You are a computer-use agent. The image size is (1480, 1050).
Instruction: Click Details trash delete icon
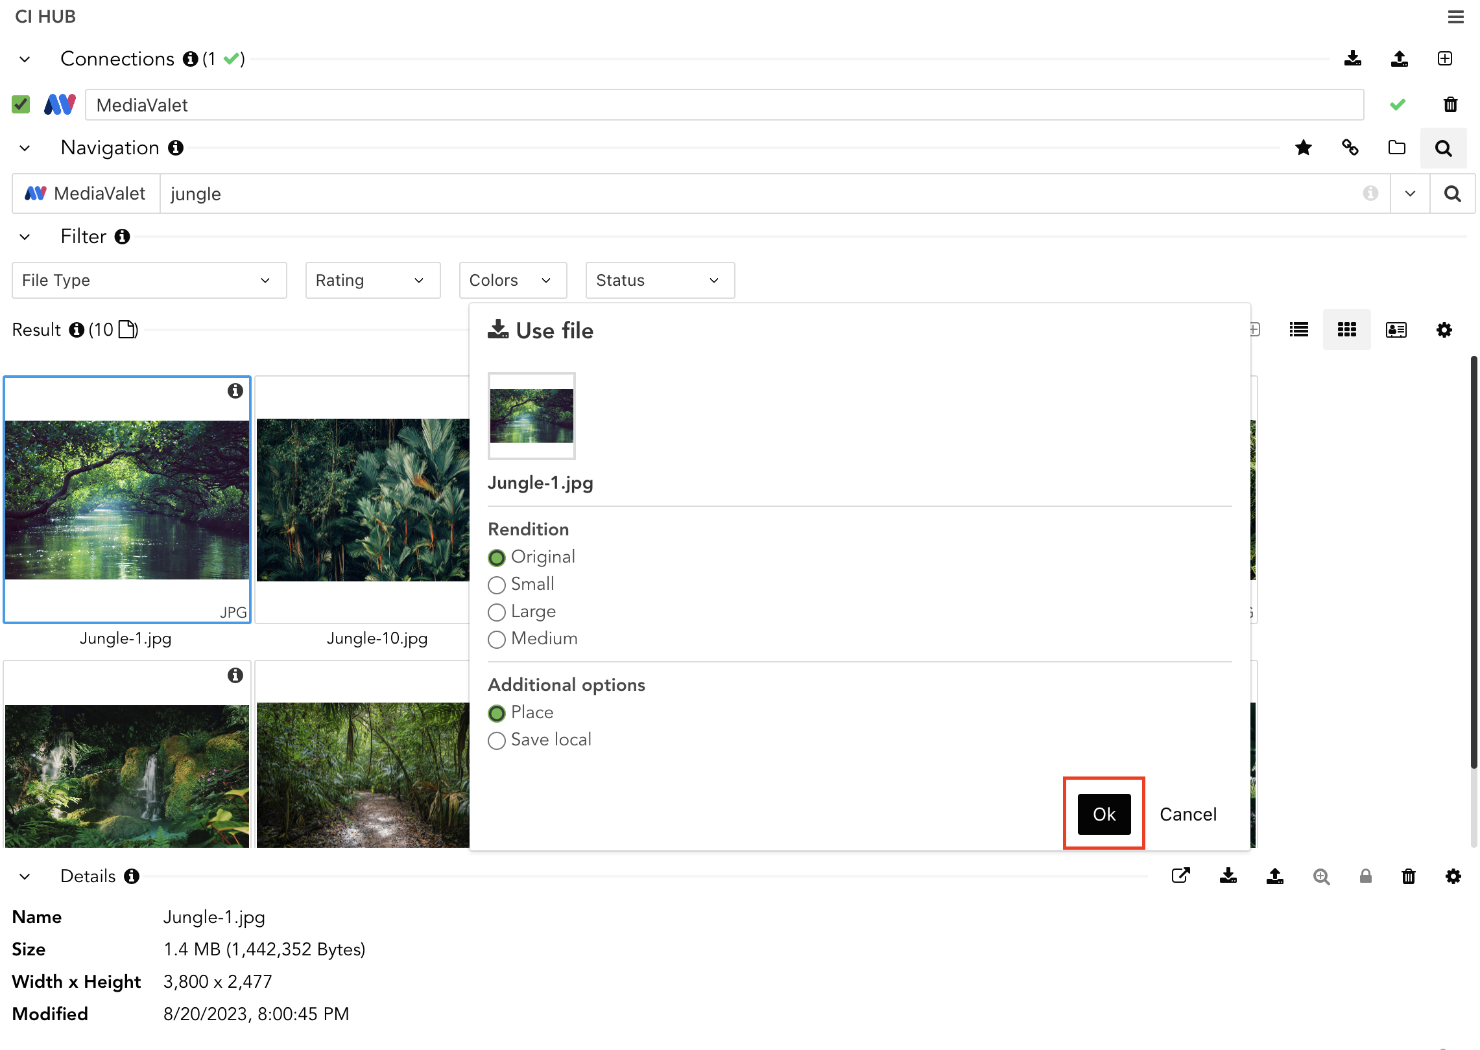[1408, 876]
